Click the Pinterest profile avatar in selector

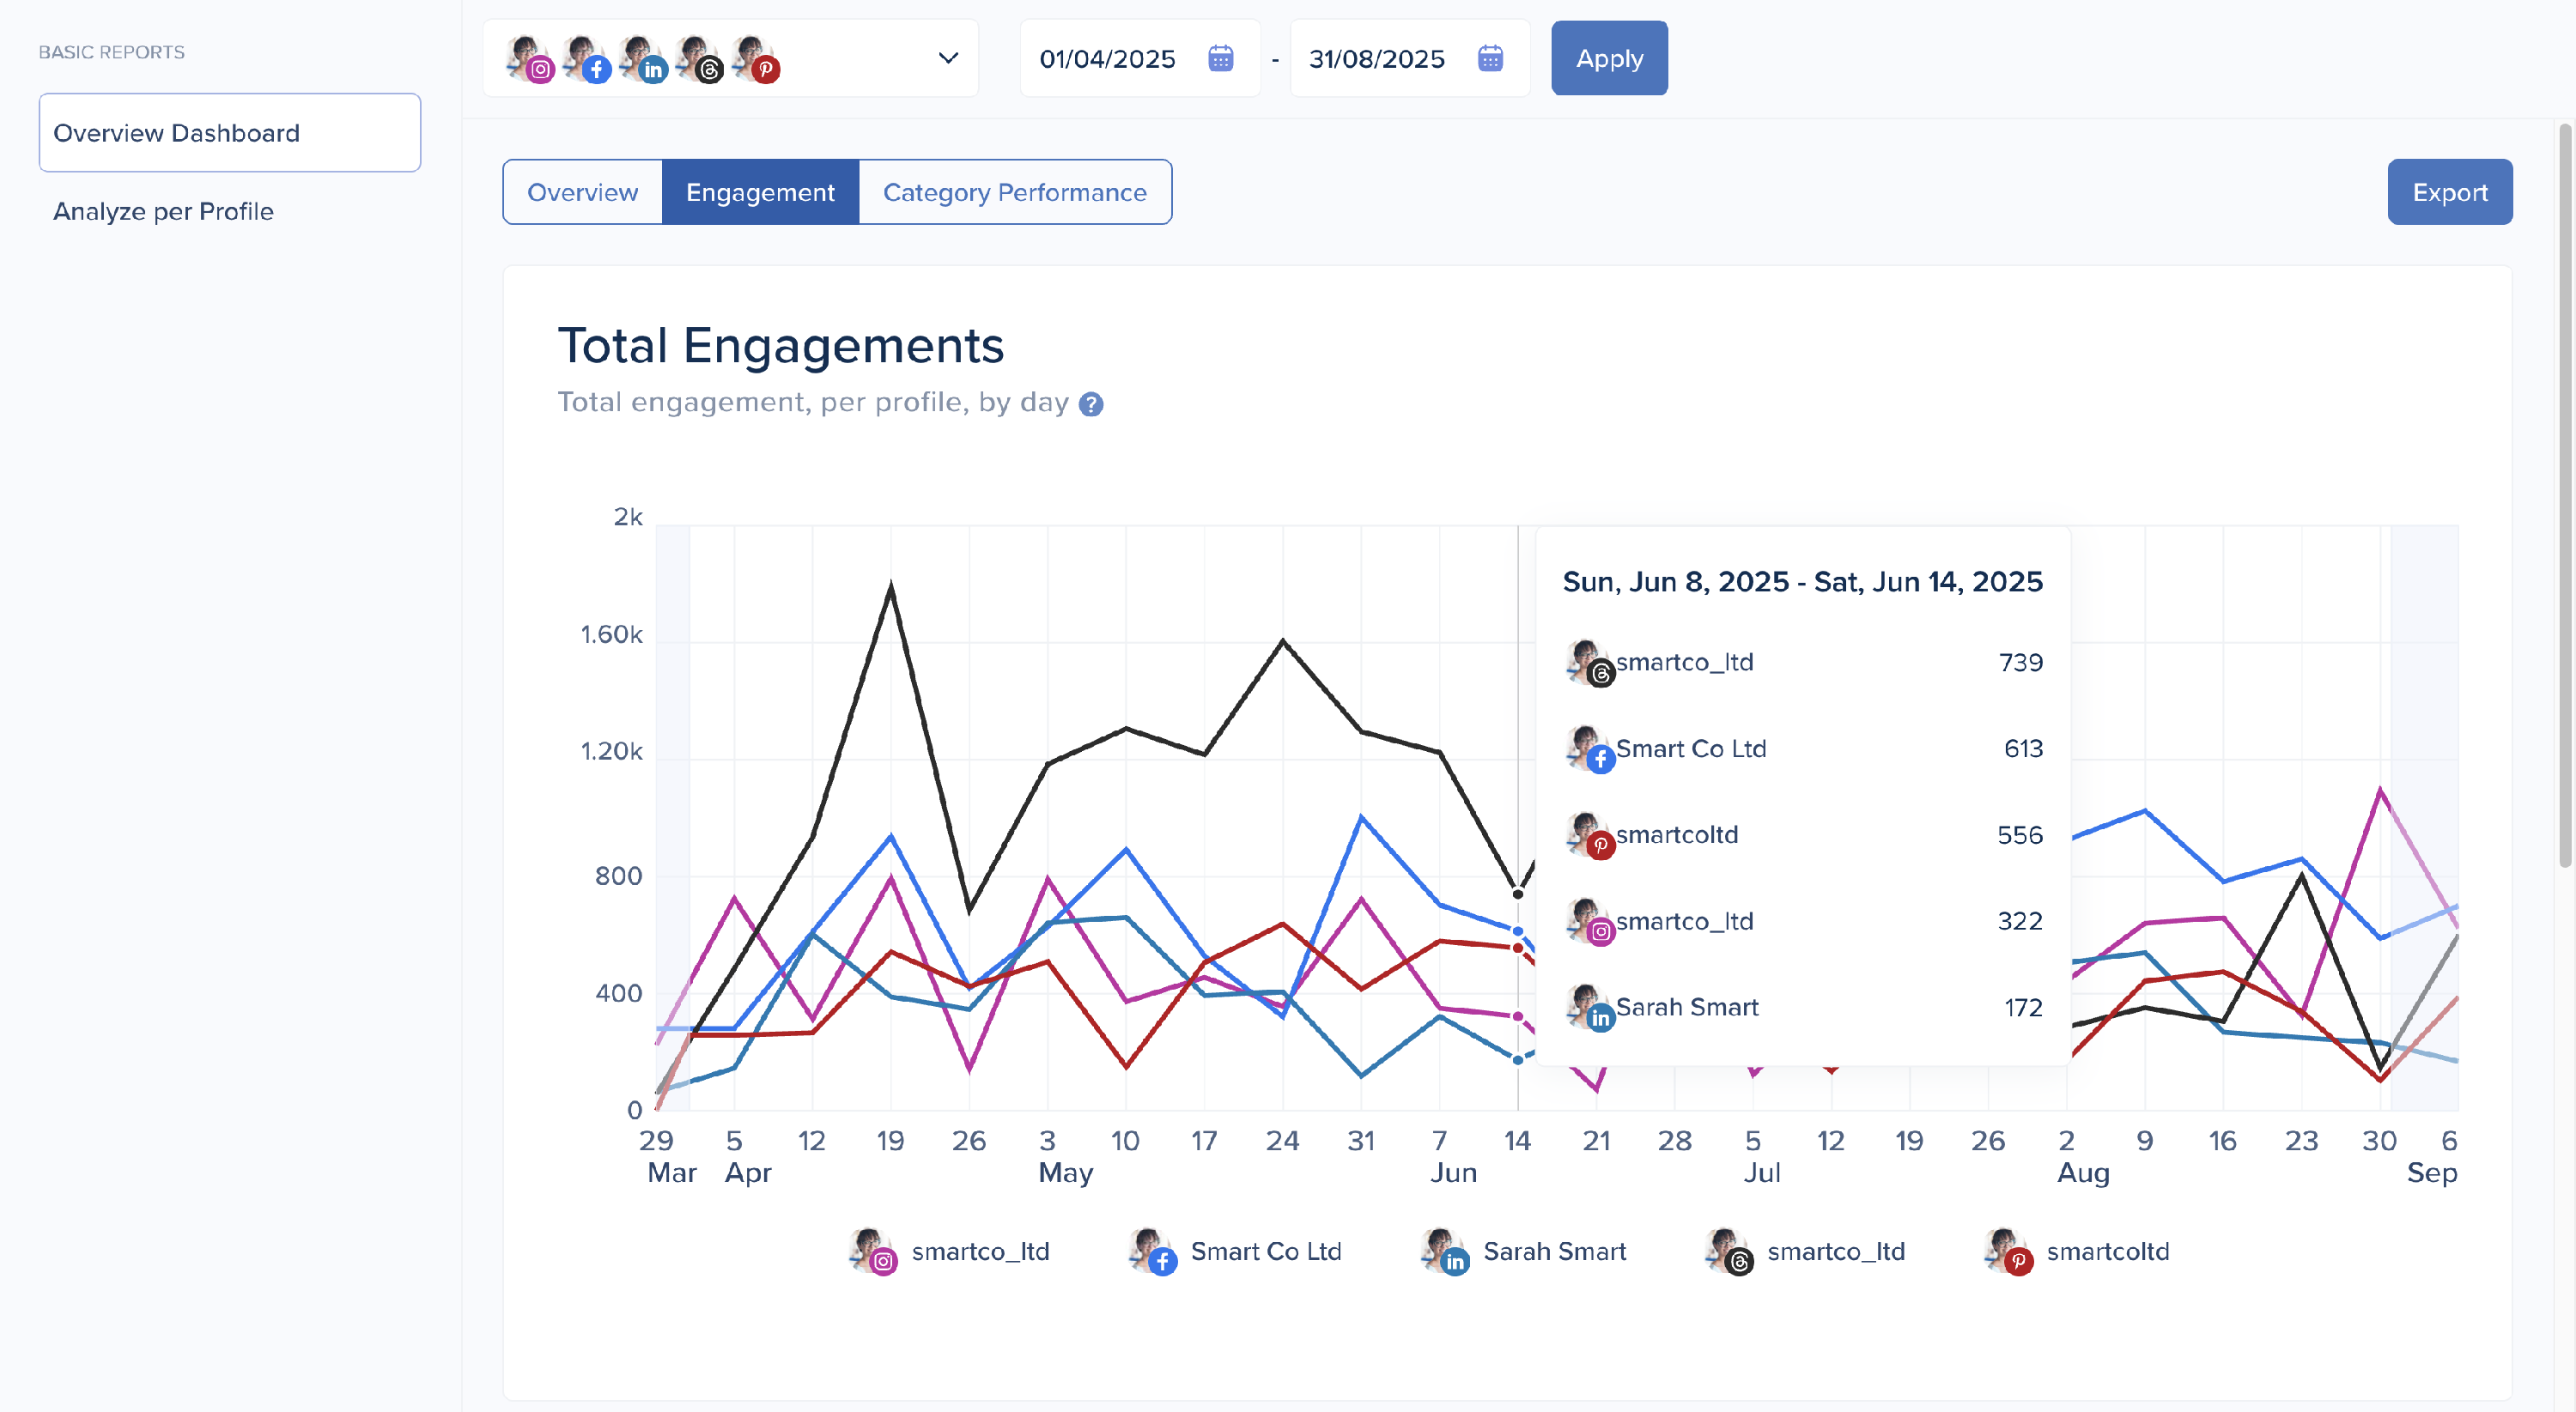(753, 58)
